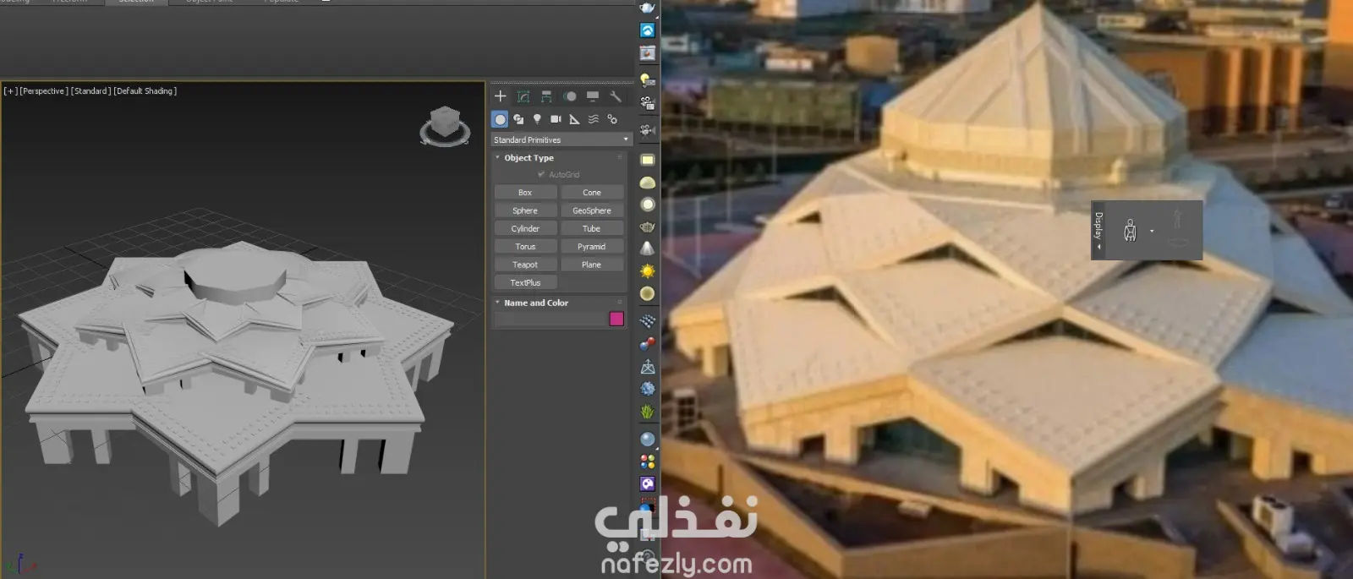Click the object name input field
Image resolution: width=1353 pixels, height=579 pixels.
pos(551,319)
